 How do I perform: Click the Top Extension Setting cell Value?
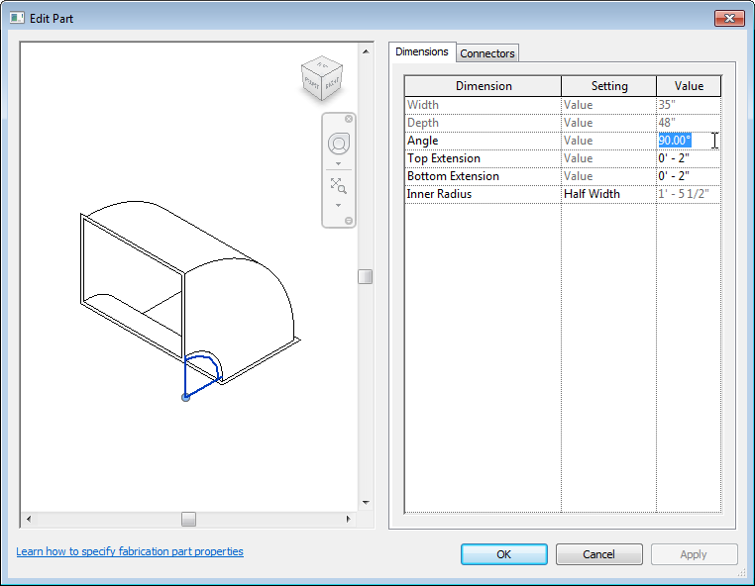608,158
